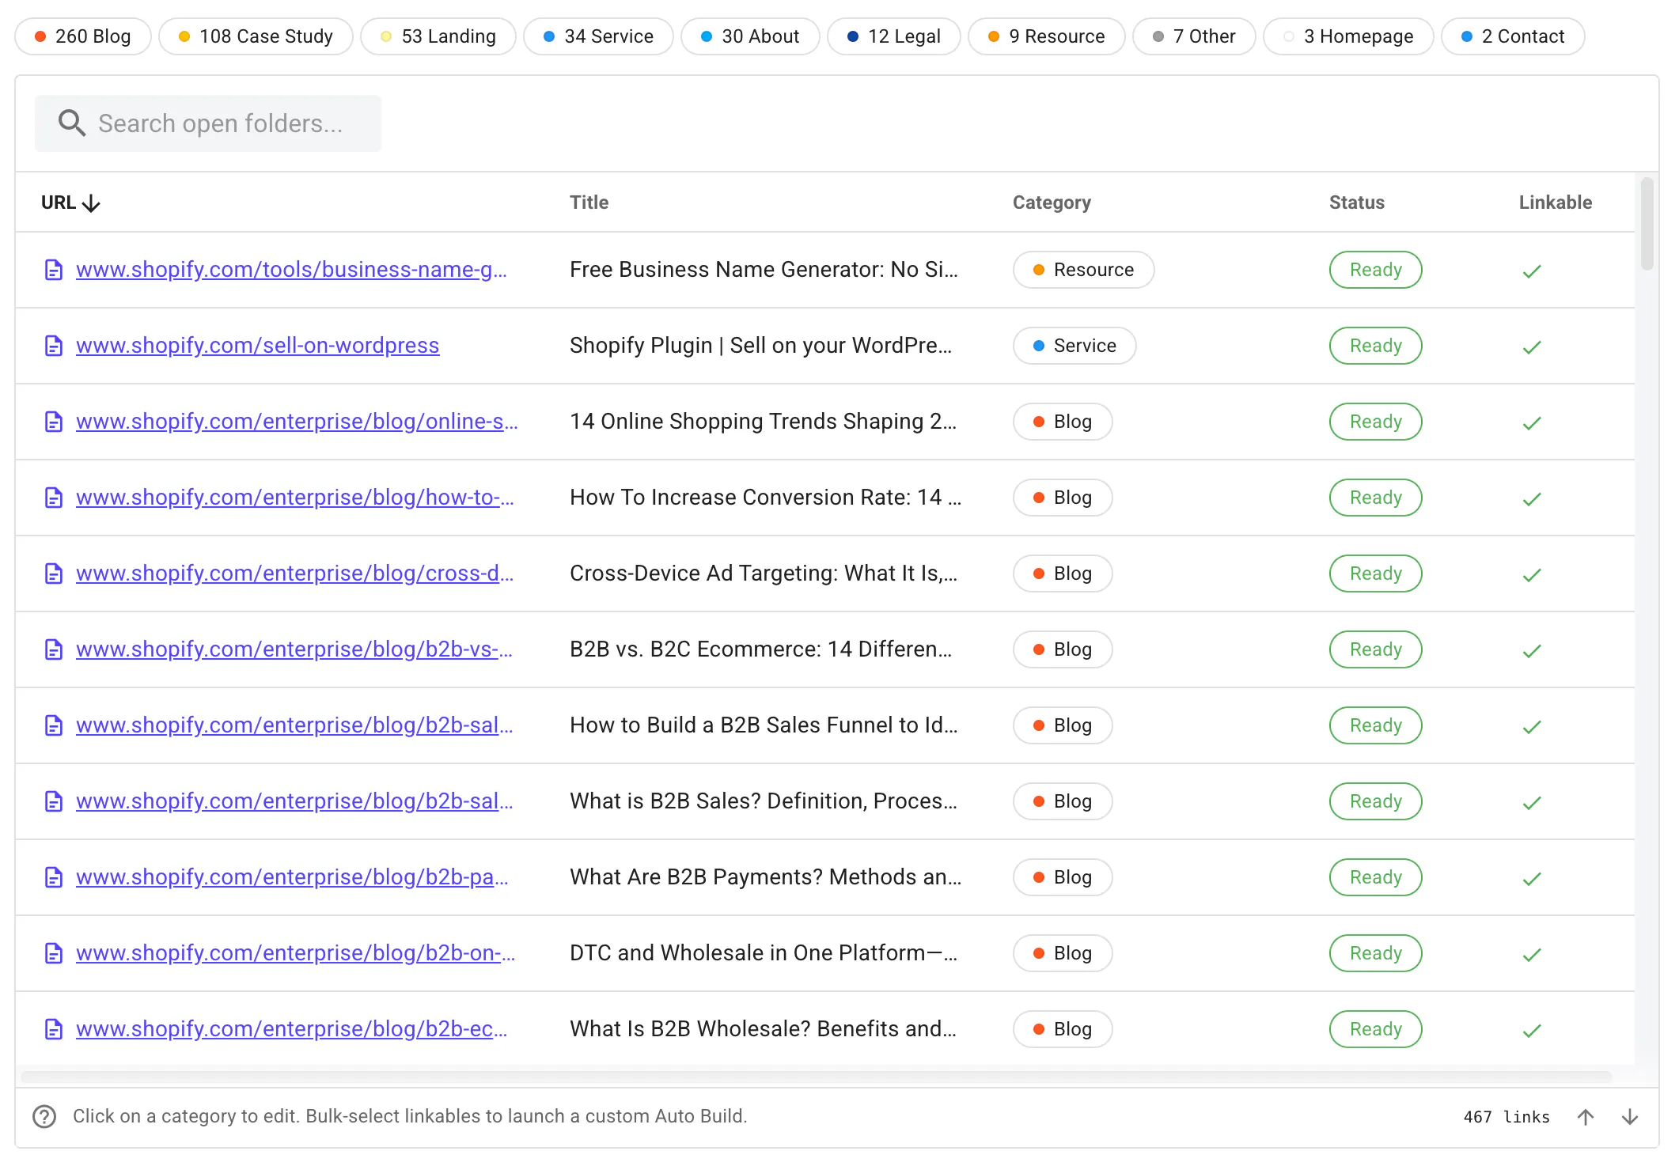Filter by 108 Case Study chip
Image resolution: width=1679 pixels, height=1166 pixels.
point(256,36)
